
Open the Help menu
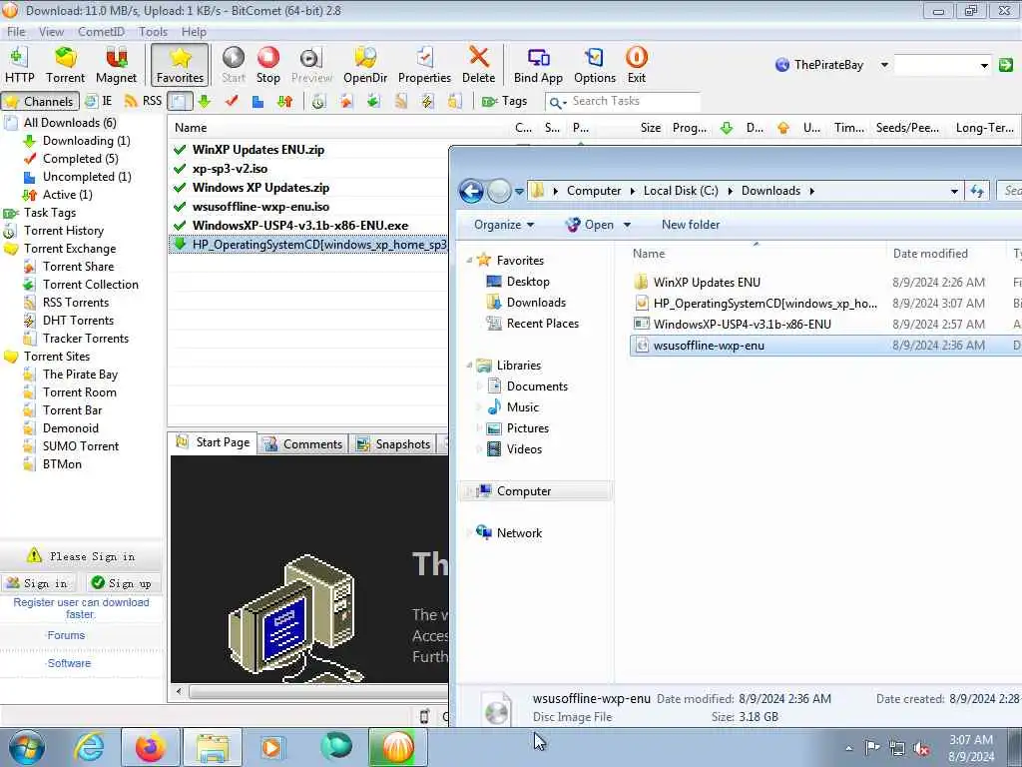194,31
